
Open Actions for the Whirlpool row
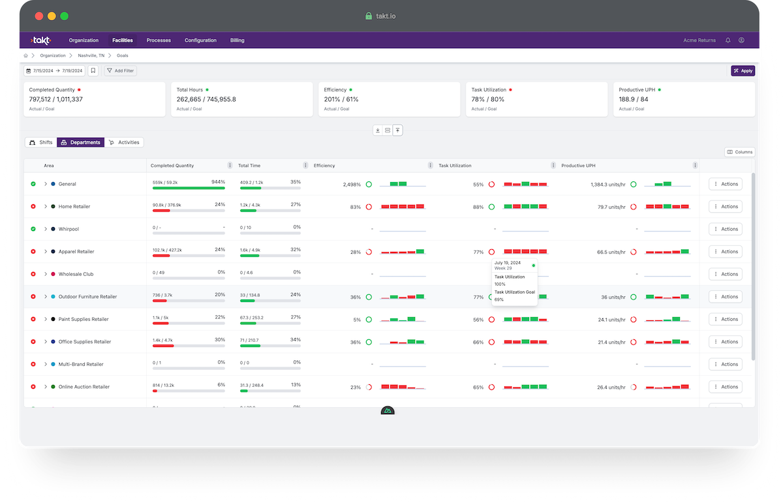(x=726, y=229)
